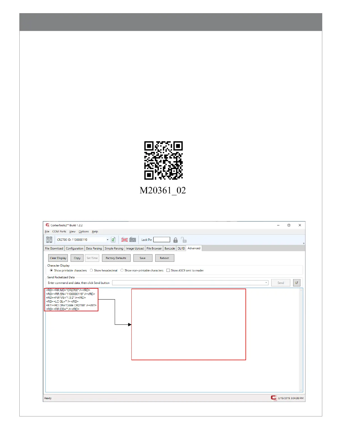Click the RR MD="CR2700" output line
This screenshot has width=343, height=443.
point(68,290)
